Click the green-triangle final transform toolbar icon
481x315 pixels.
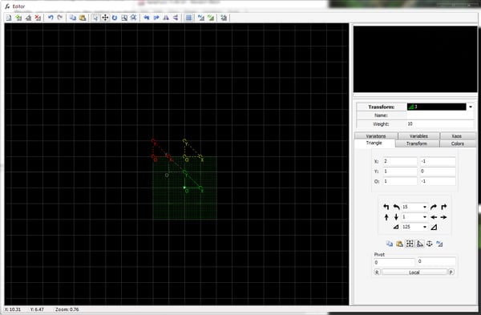pos(211,18)
